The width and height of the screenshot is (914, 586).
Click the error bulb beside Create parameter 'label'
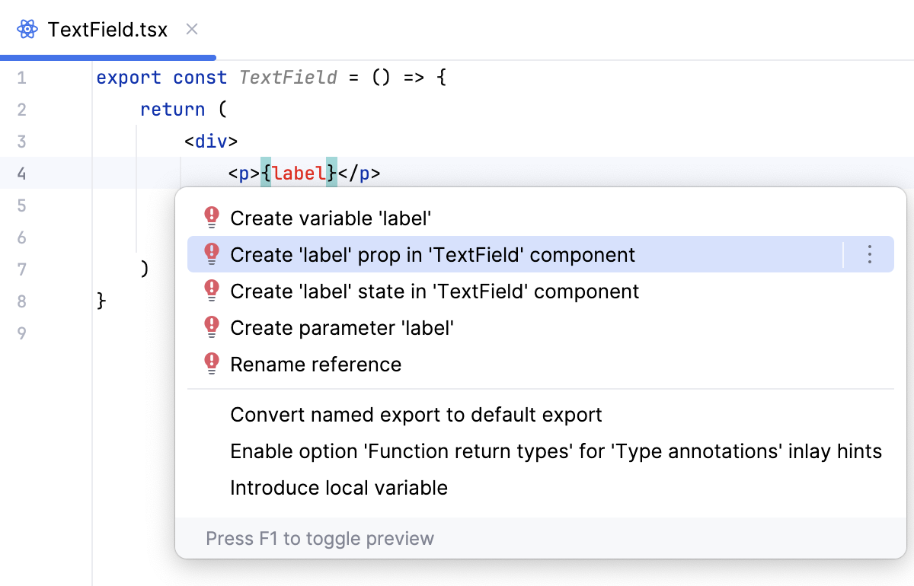[213, 328]
